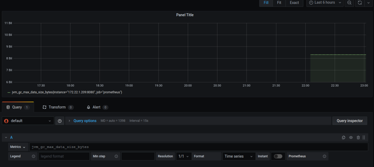The image size is (374, 167).
Task: Duplicate query A
Action: tap(343, 137)
